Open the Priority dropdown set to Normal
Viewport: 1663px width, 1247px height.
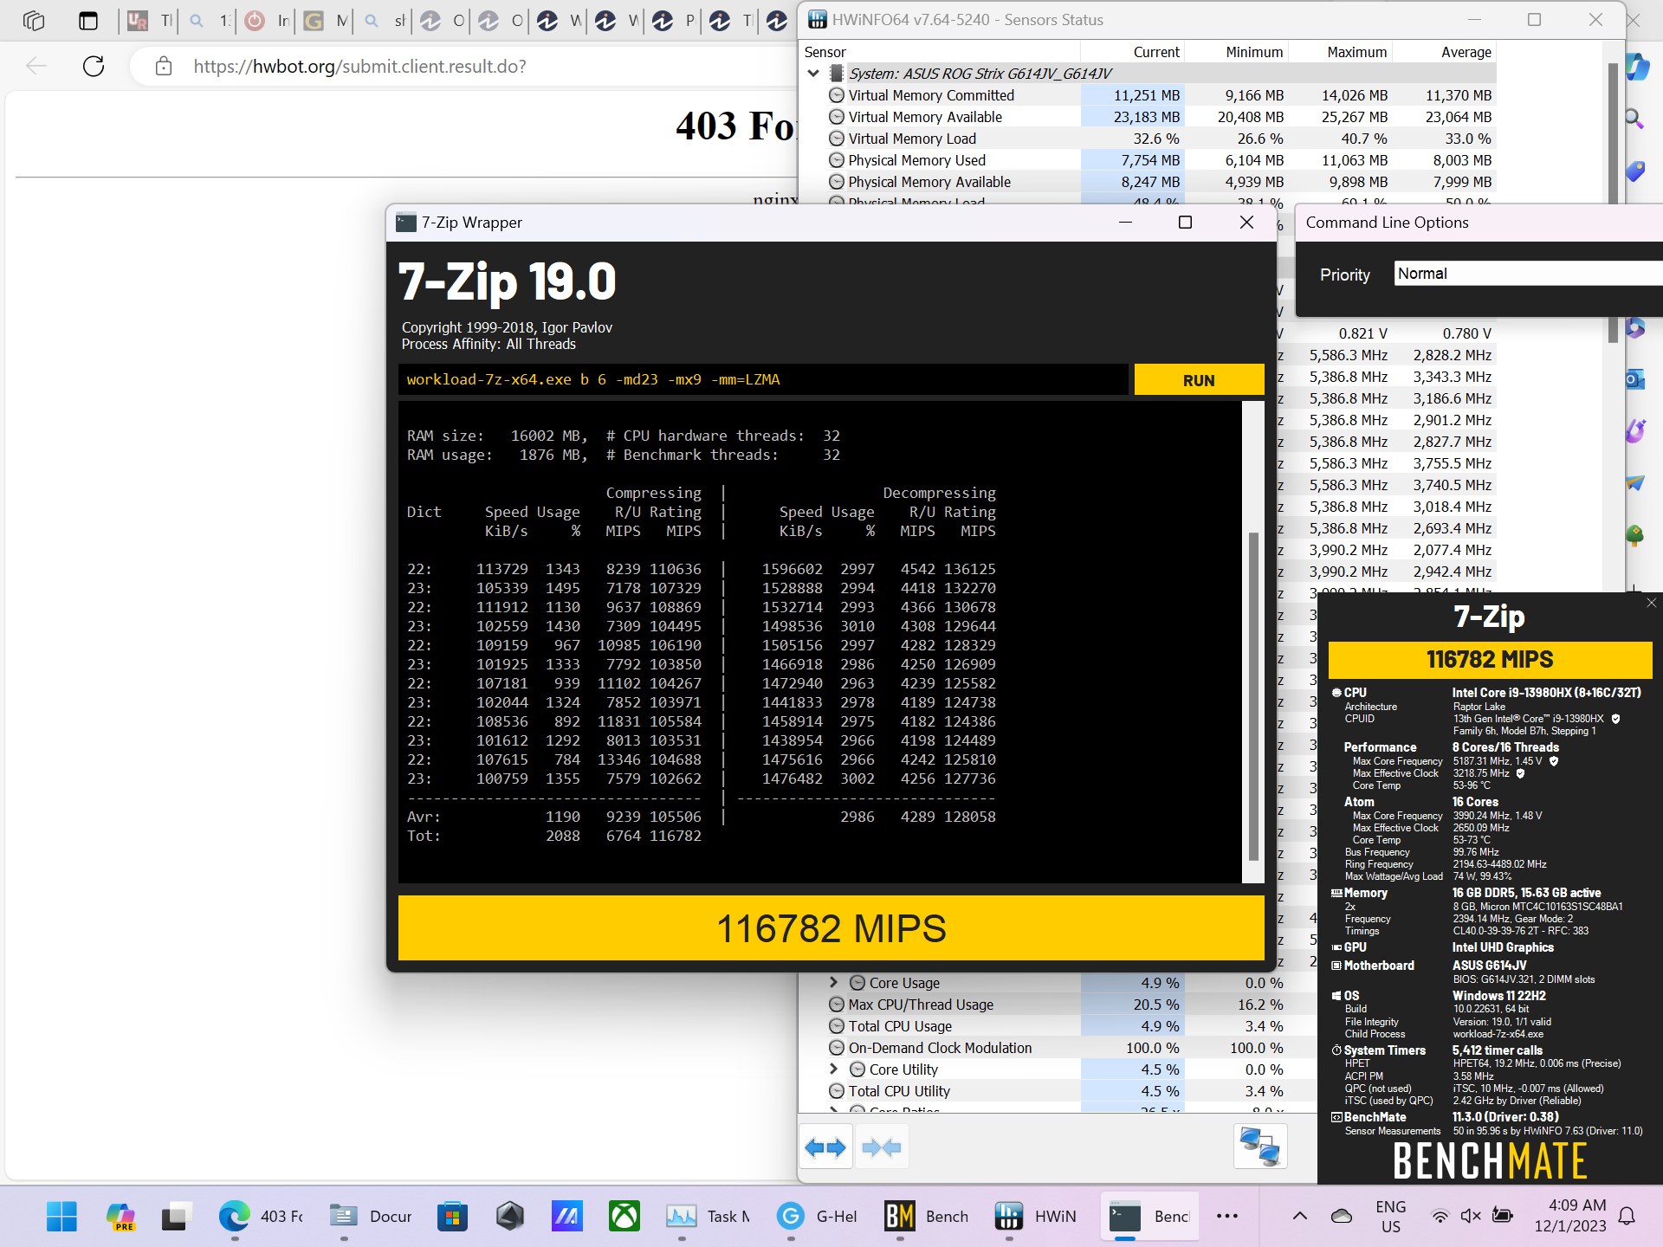tap(1528, 274)
